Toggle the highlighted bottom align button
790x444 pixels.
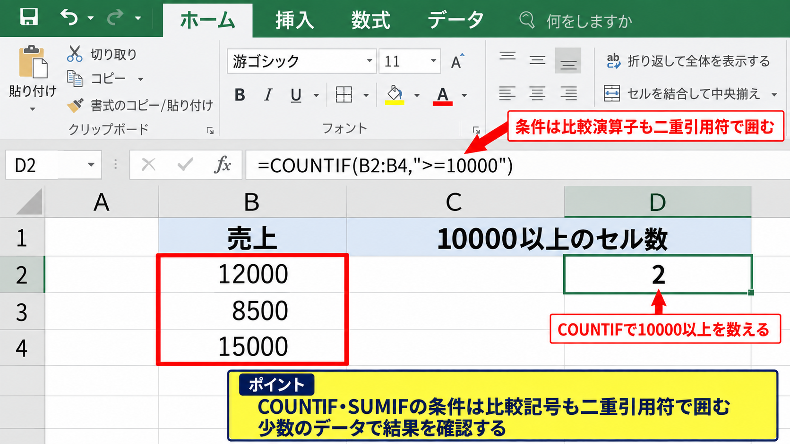(x=568, y=60)
